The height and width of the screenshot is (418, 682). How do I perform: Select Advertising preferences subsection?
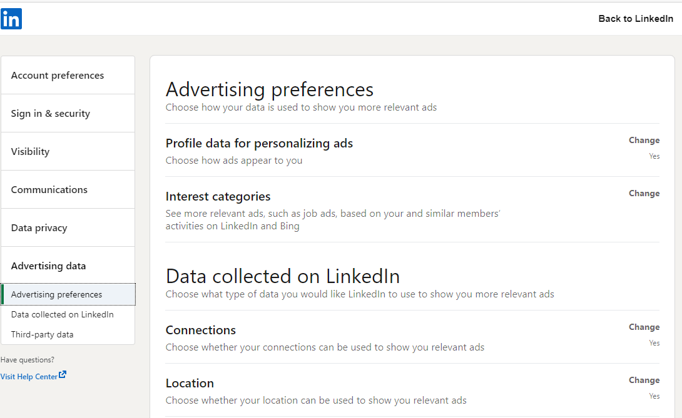pyautogui.click(x=56, y=294)
